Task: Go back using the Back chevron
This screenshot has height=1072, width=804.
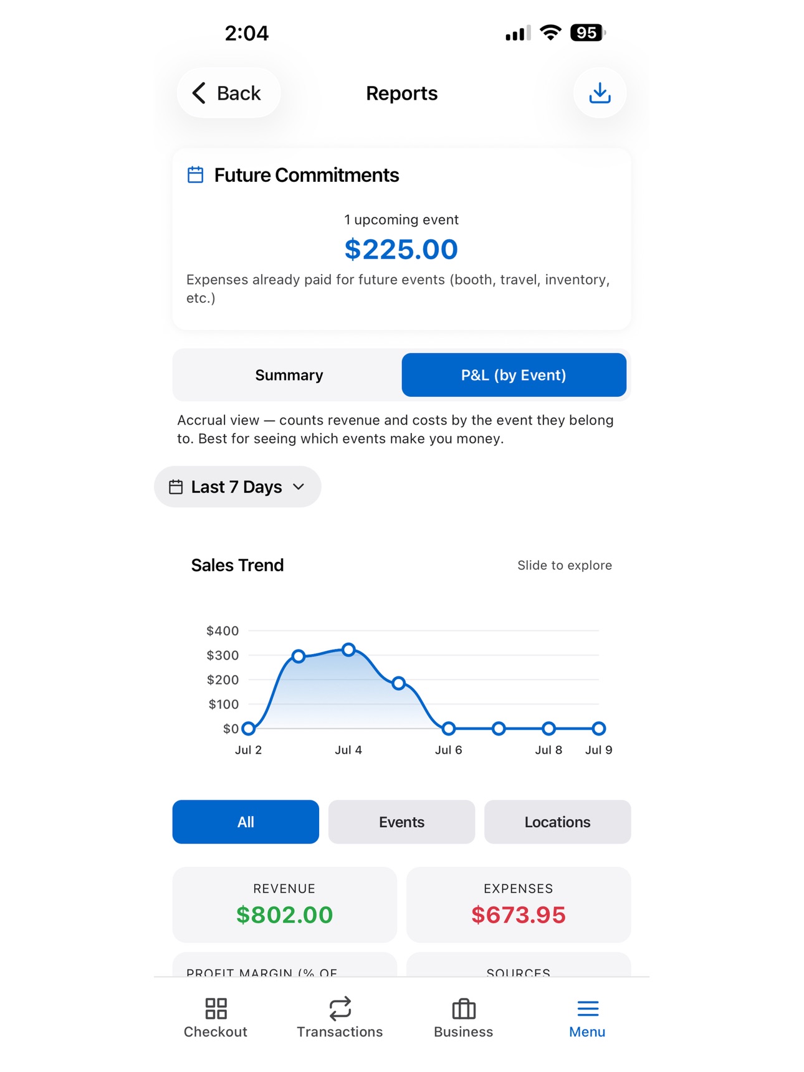Action: coord(199,93)
